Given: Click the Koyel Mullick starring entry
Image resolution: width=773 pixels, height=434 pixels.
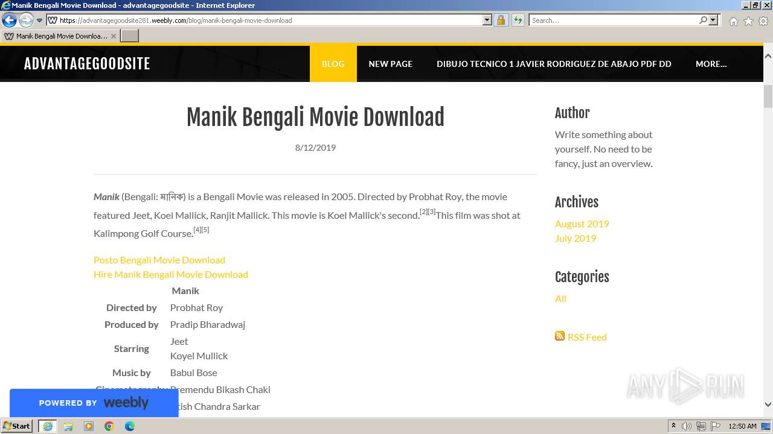Looking at the screenshot, I should (199, 356).
